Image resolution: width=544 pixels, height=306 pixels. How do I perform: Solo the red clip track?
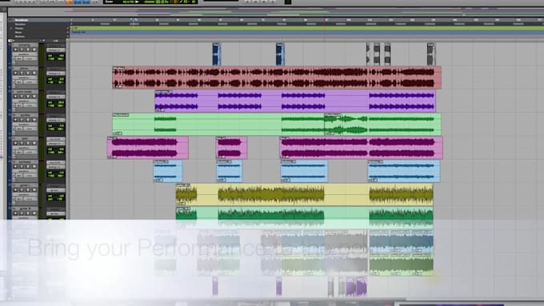tap(28, 74)
